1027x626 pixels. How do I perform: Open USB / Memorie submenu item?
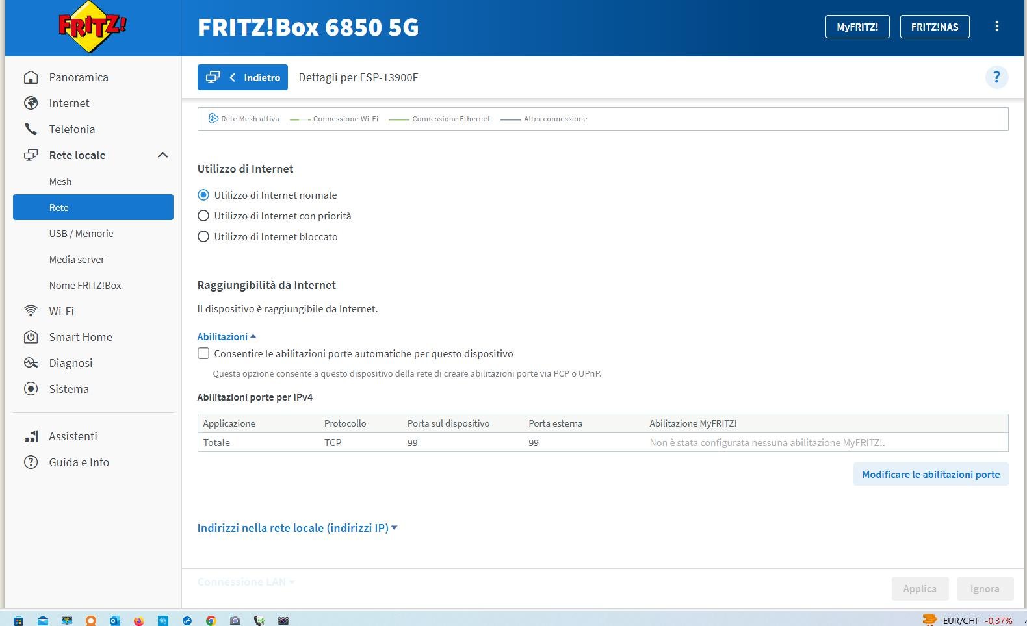[81, 234]
